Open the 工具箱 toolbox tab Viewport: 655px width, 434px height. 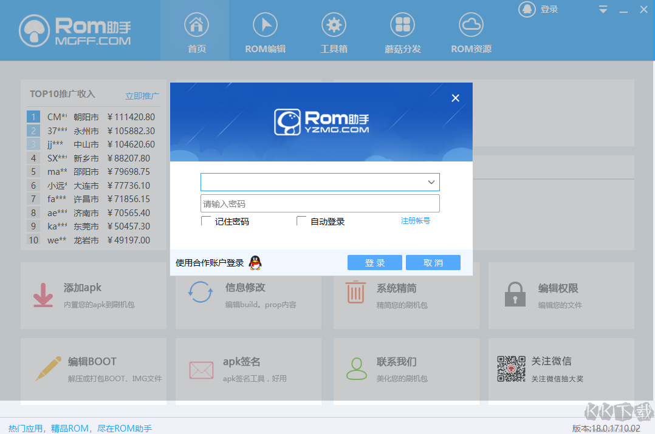click(x=334, y=33)
